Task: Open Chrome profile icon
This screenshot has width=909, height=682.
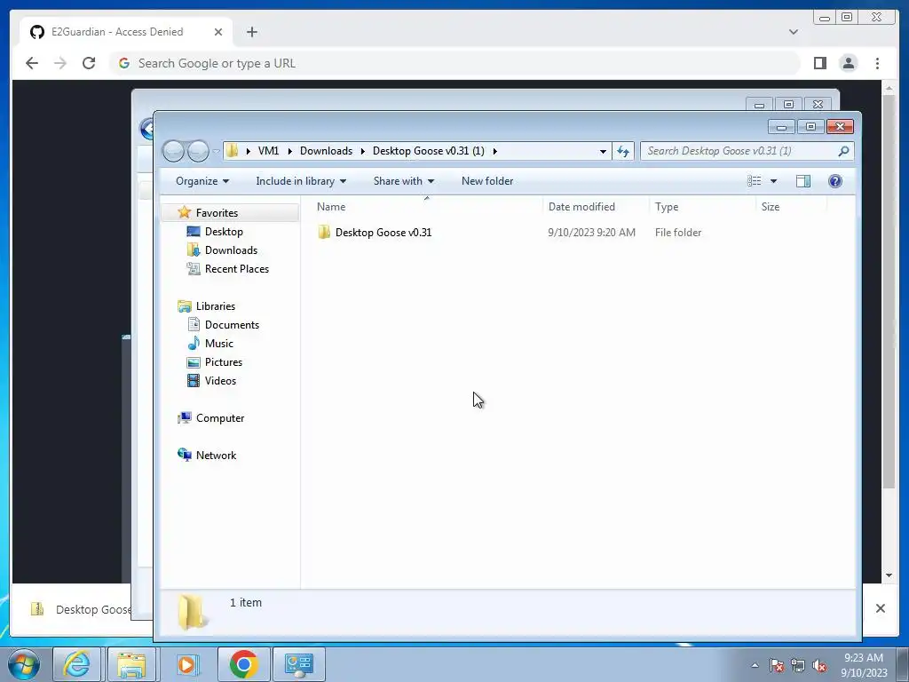Action: pos(848,63)
